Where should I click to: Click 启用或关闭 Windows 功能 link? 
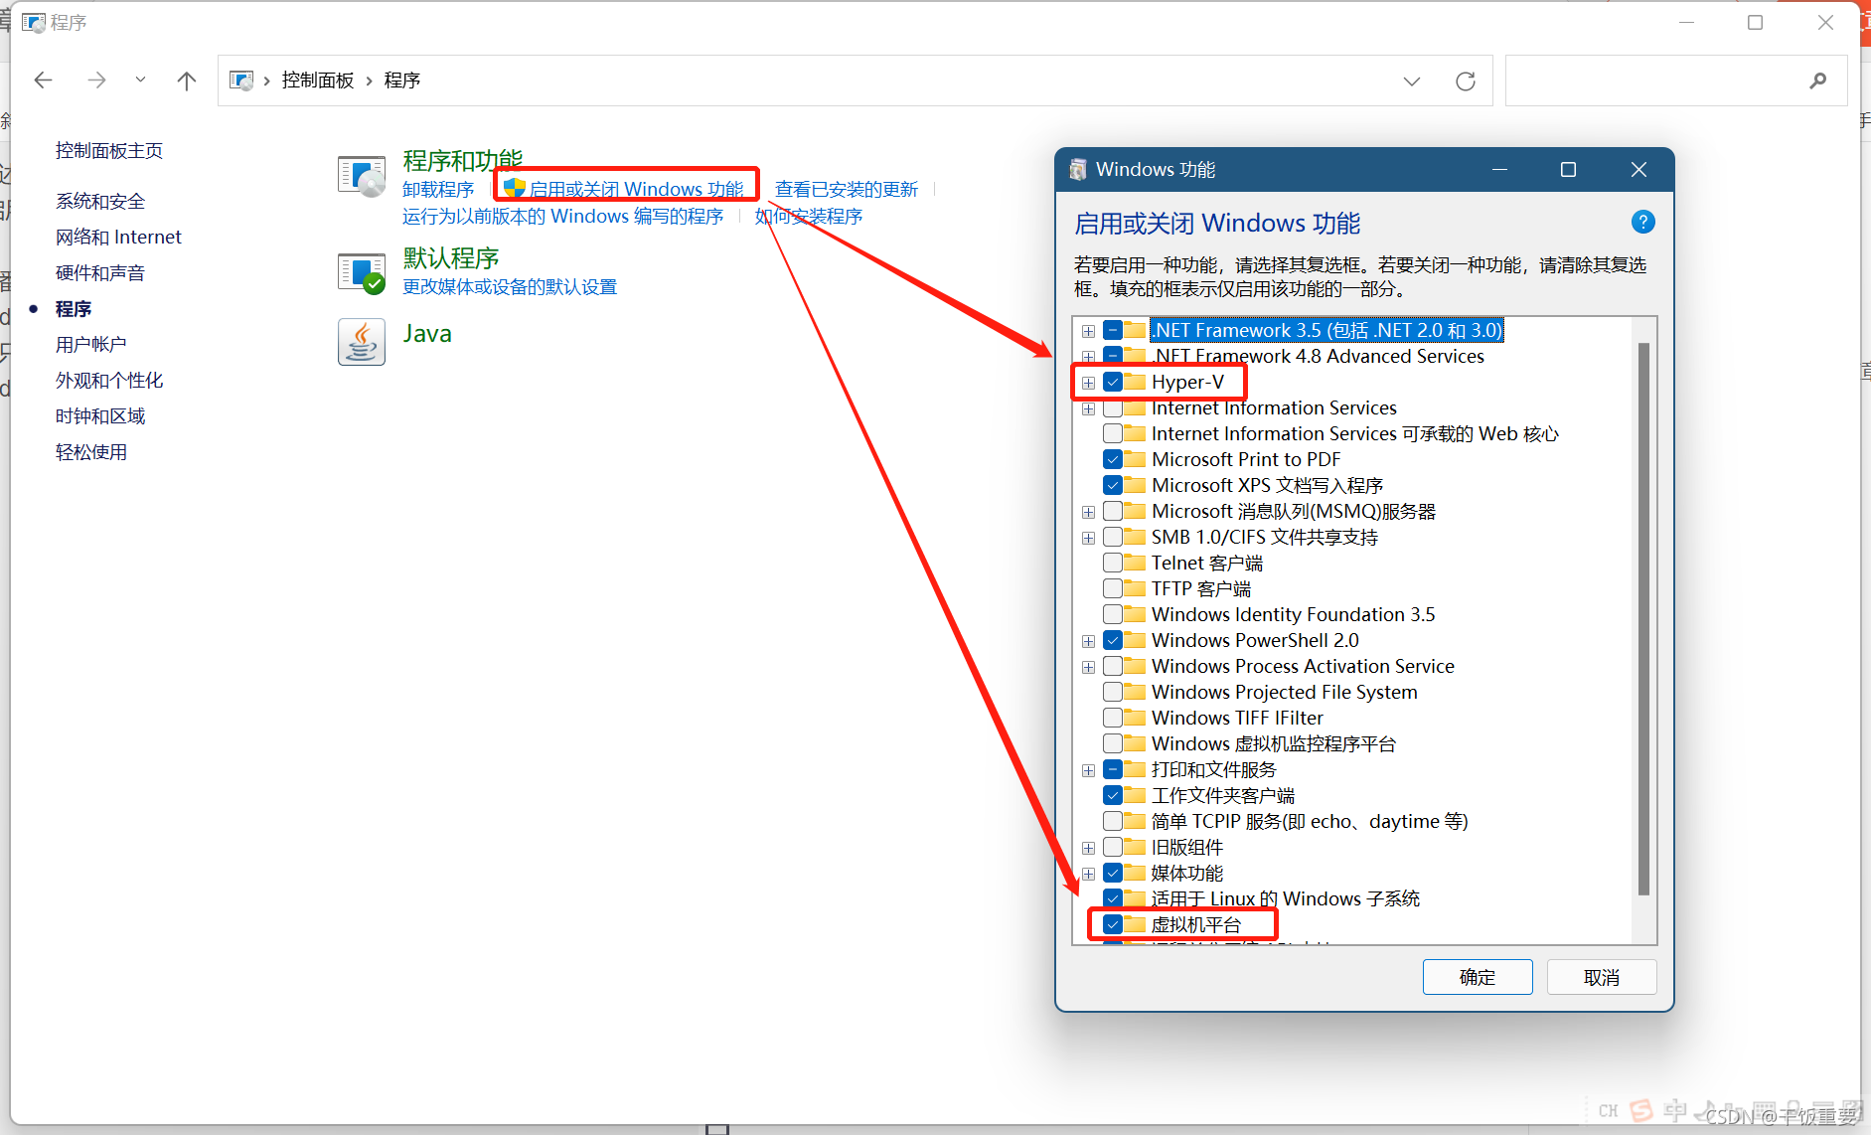[x=636, y=189]
